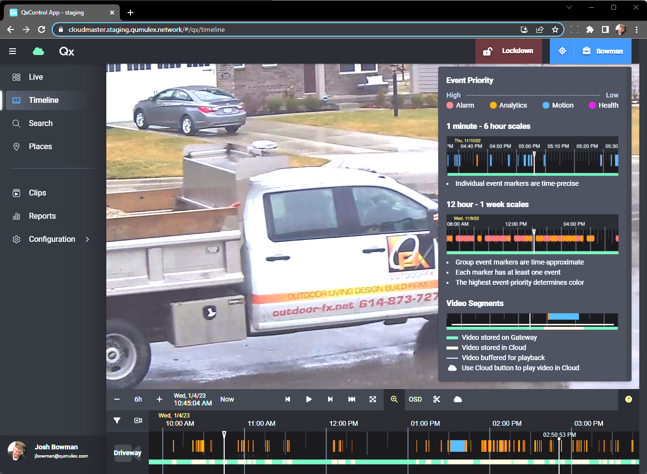Viewport: 647px width, 474px height.
Task: Toggle fullscreen video view
Action: click(x=373, y=400)
